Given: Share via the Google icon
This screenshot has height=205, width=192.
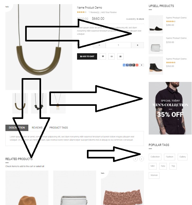Looking at the screenshot, I should [x=124, y=65].
